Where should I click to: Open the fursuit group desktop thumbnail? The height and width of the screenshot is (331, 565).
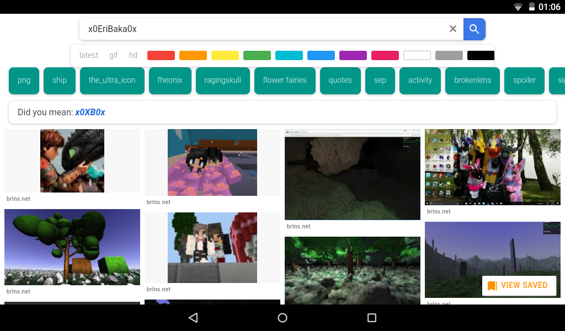[x=493, y=167]
